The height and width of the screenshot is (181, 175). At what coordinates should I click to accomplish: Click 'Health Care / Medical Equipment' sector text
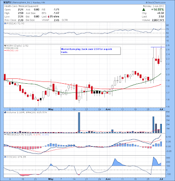click(21, 6)
